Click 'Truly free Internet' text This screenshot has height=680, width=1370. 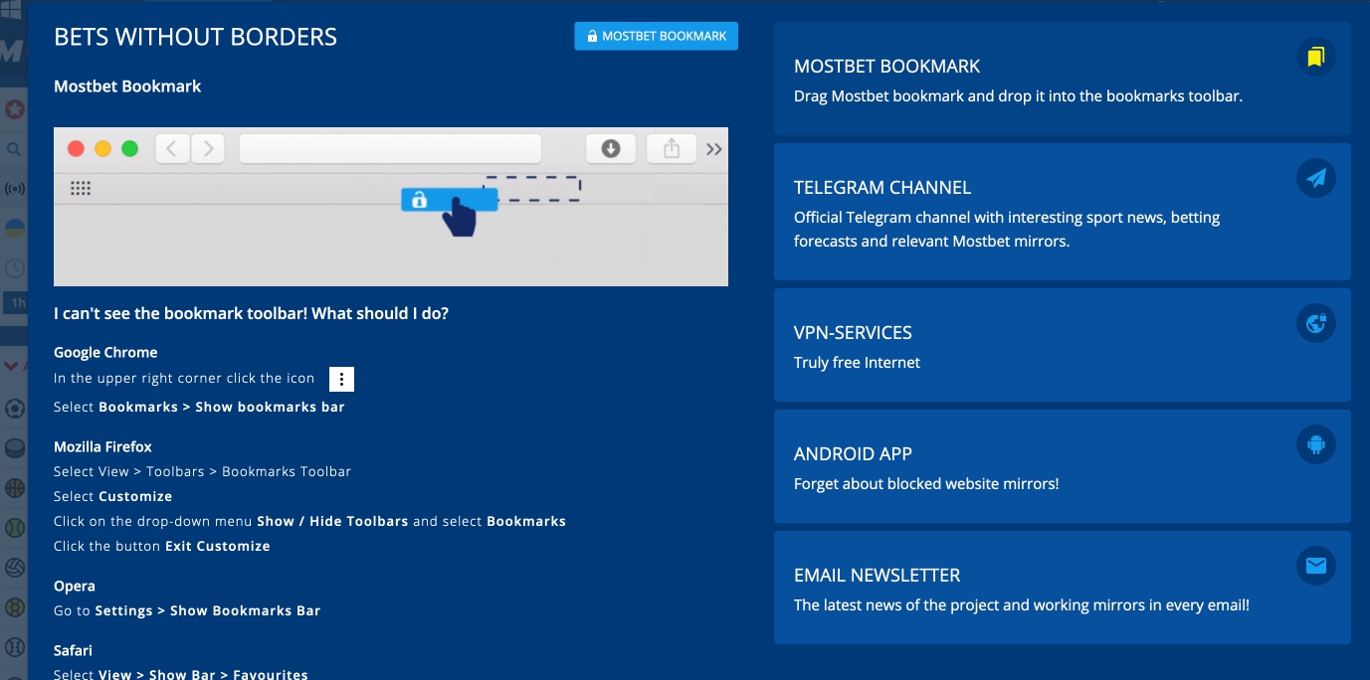(857, 362)
